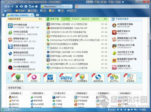
Task: Click the go arrow beside the address bar
Action: coord(71,7)
